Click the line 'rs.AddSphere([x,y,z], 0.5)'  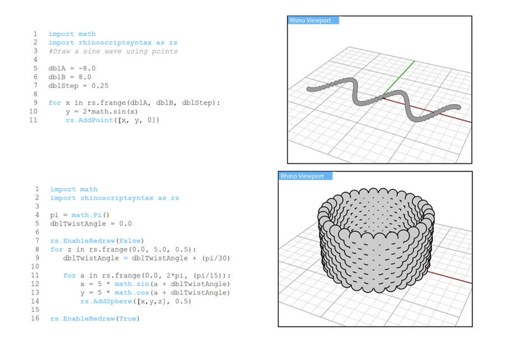136,301
